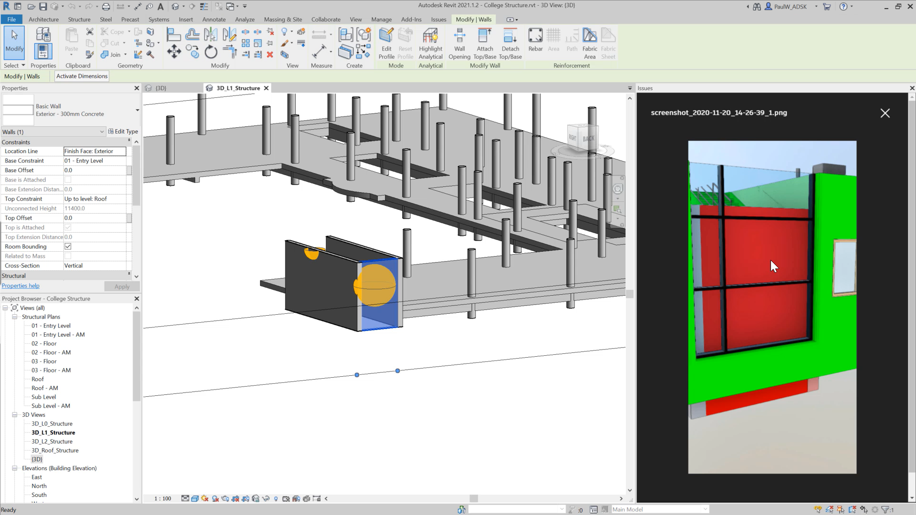916x515 pixels.
Task: Select the Wall Opening tool
Action: click(459, 43)
